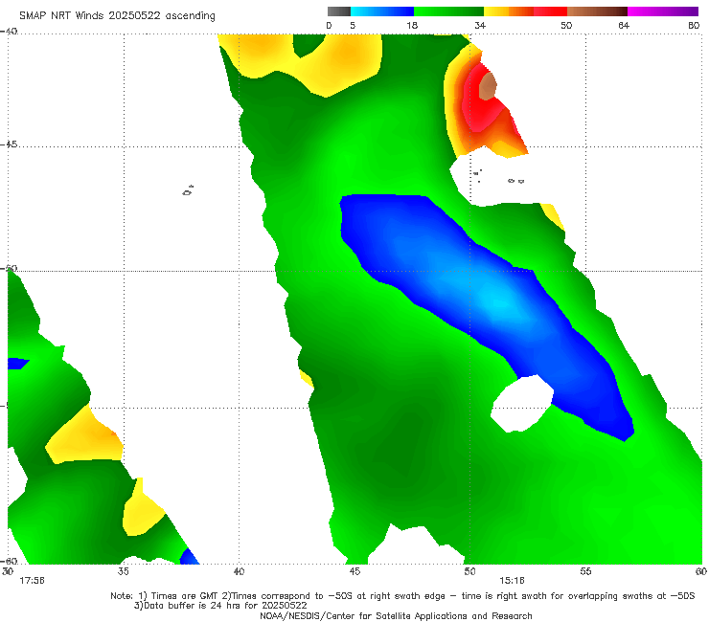Click the color bar label '5'

pyautogui.click(x=353, y=25)
